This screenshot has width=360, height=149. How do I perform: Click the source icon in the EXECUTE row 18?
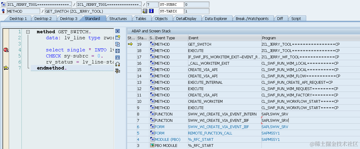(x=152, y=50)
